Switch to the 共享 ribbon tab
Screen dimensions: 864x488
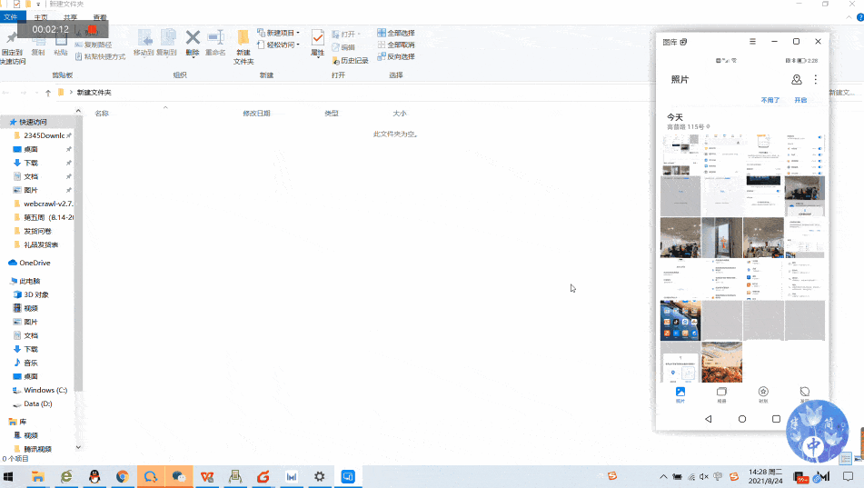[x=71, y=17]
